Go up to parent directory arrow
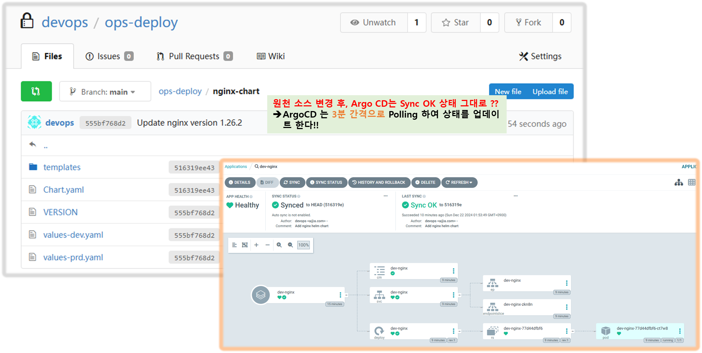The width and height of the screenshot is (702, 353). tap(33, 145)
